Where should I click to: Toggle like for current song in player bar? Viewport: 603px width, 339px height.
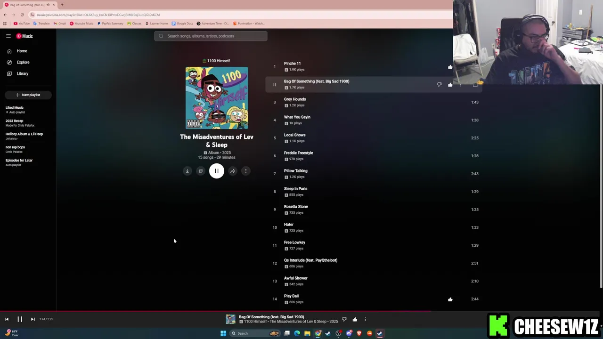click(355, 320)
